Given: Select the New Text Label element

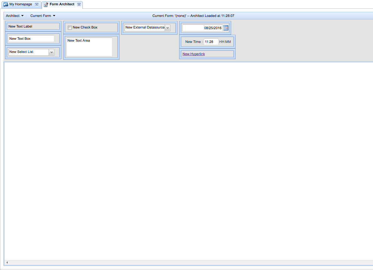Looking at the screenshot, I should (x=33, y=26).
